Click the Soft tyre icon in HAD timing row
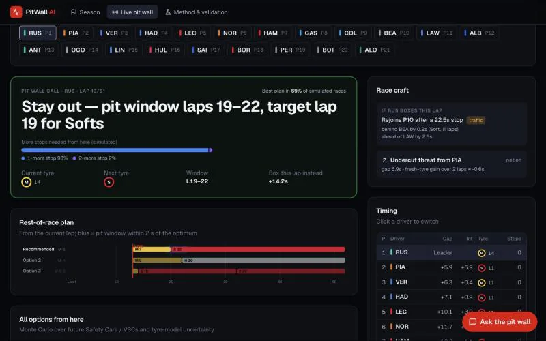This screenshot has height=341, width=546. pyautogui.click(x=482, y=297)
